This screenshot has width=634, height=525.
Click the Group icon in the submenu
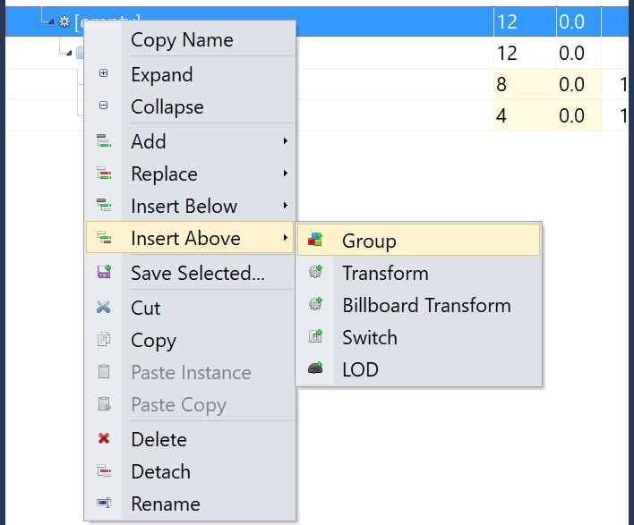[x=314, y=240]
